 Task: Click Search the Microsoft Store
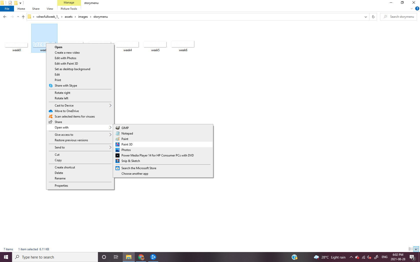pos(139,168)
